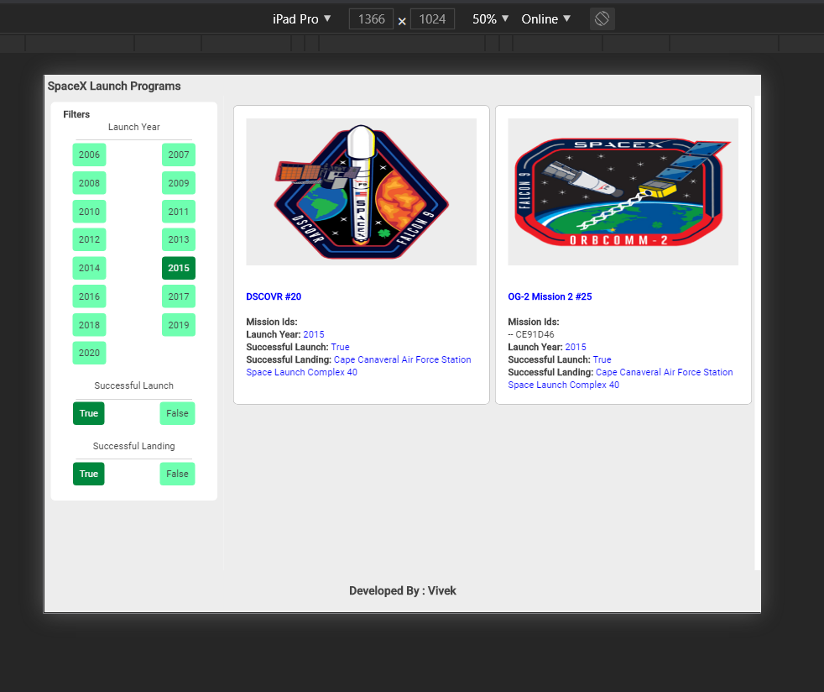Click the 2015 link on DSCOVR card
824x692 pixels.
[x=313, y=333]
